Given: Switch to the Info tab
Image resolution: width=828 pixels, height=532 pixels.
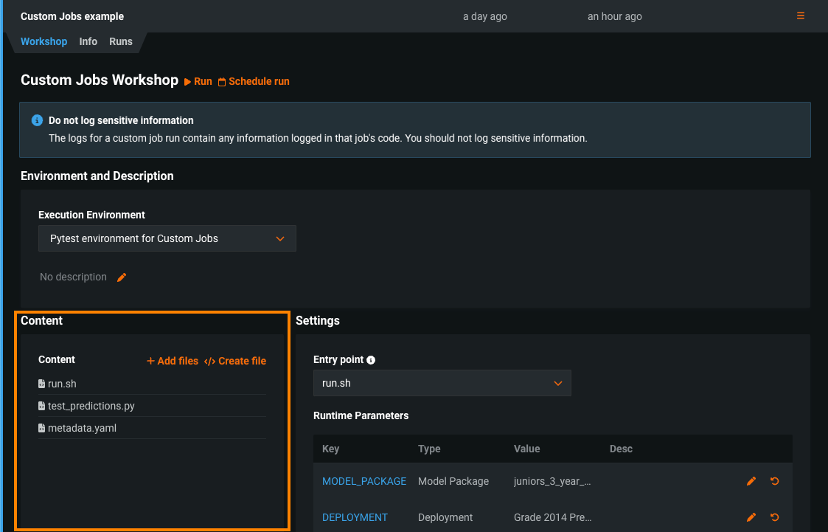Looking at the screenshot, I should point(88,42).
